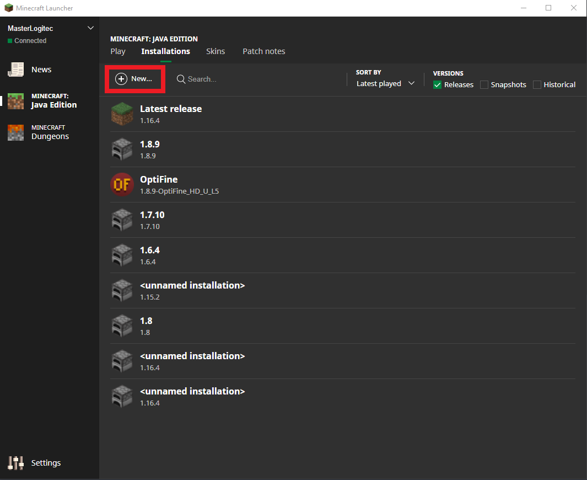Click the furnace icon for 1.7.10 installation
Viewport: 587px width, 480px height.
coord(122,220)
